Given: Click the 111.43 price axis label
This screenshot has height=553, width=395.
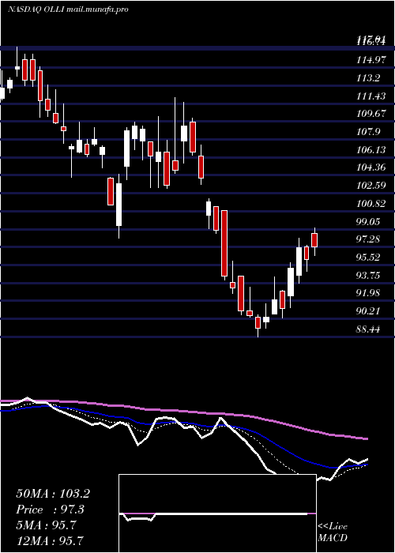Looking at the screenshot, I should coord(371,96).
